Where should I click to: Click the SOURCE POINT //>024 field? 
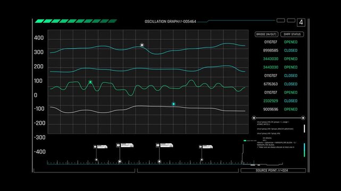pos(273,170)
